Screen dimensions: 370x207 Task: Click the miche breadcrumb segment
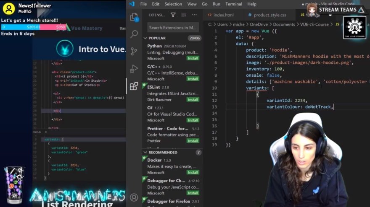click(238, 24)
